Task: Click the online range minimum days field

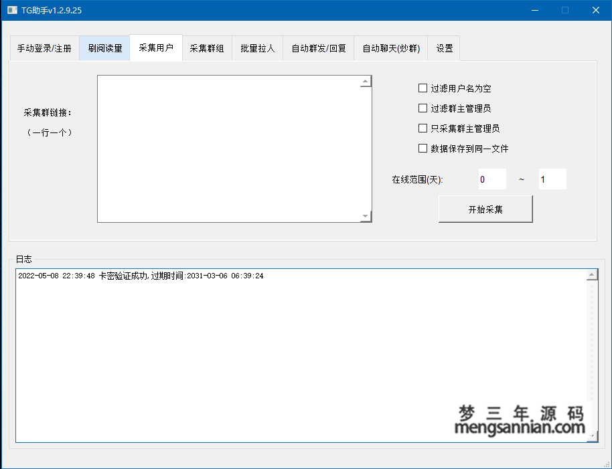Action: pos(492,179)
